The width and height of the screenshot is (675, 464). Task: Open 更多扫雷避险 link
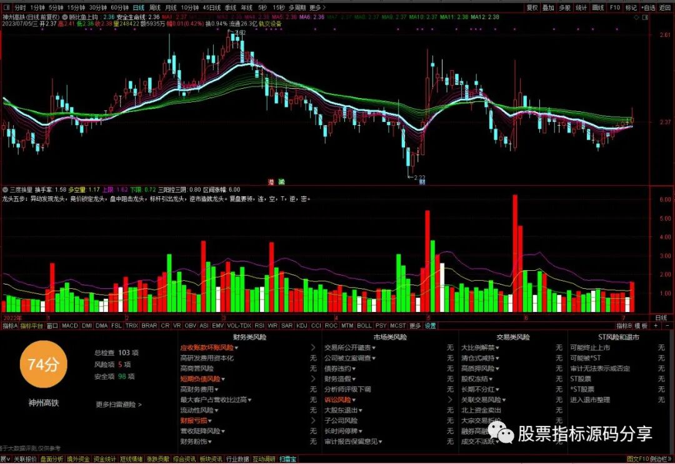tap(118, 405)
